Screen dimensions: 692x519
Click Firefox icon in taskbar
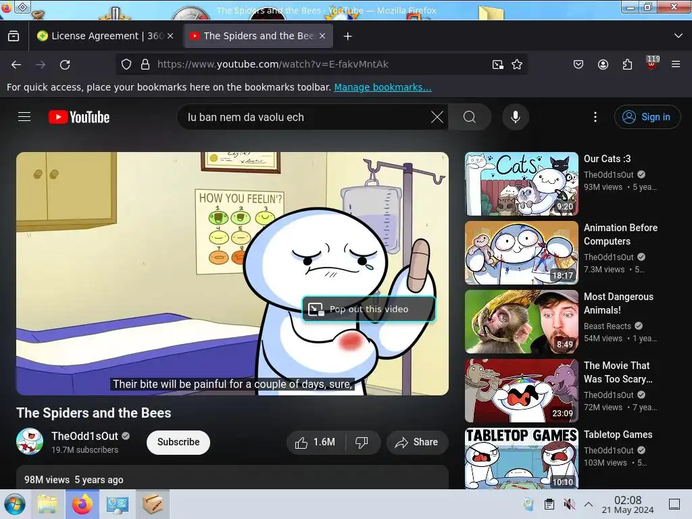point(82,504)
